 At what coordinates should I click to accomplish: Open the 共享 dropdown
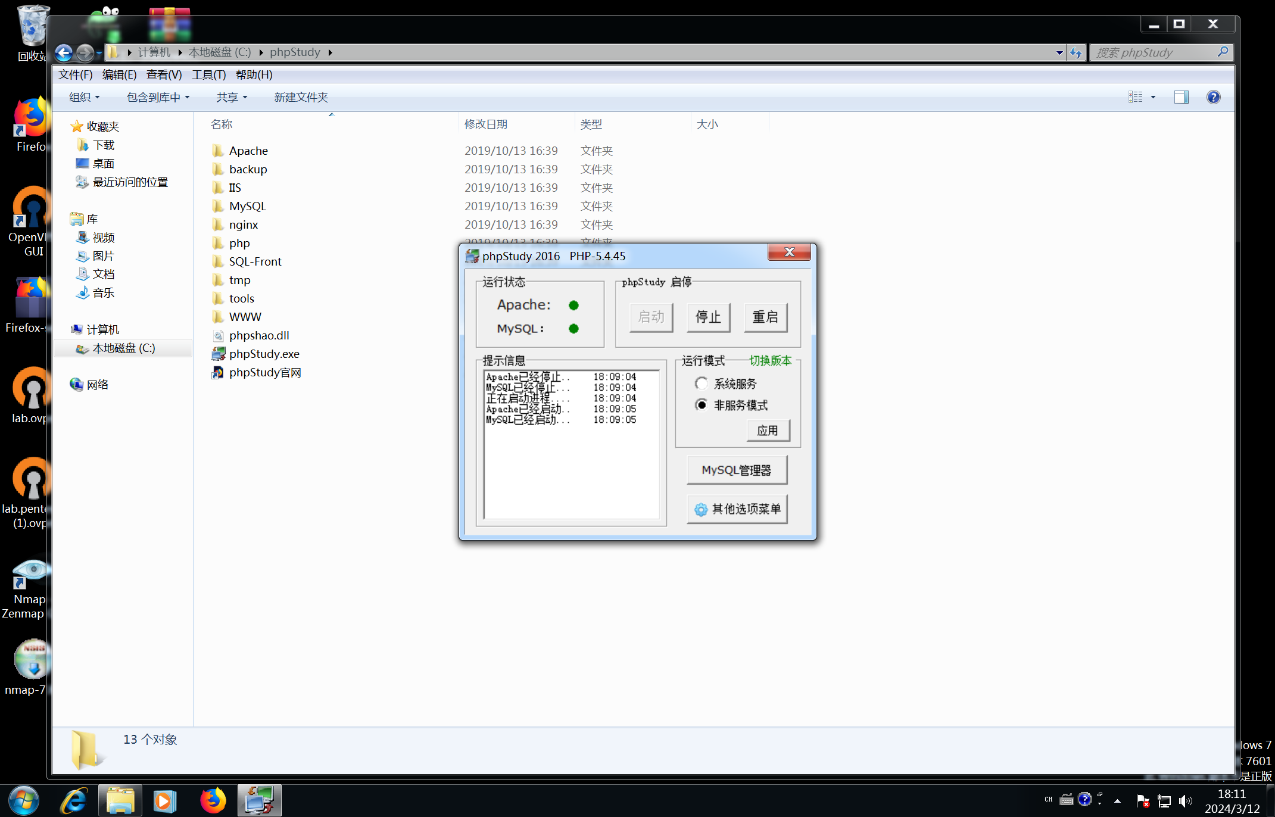[x=232, y=97]
